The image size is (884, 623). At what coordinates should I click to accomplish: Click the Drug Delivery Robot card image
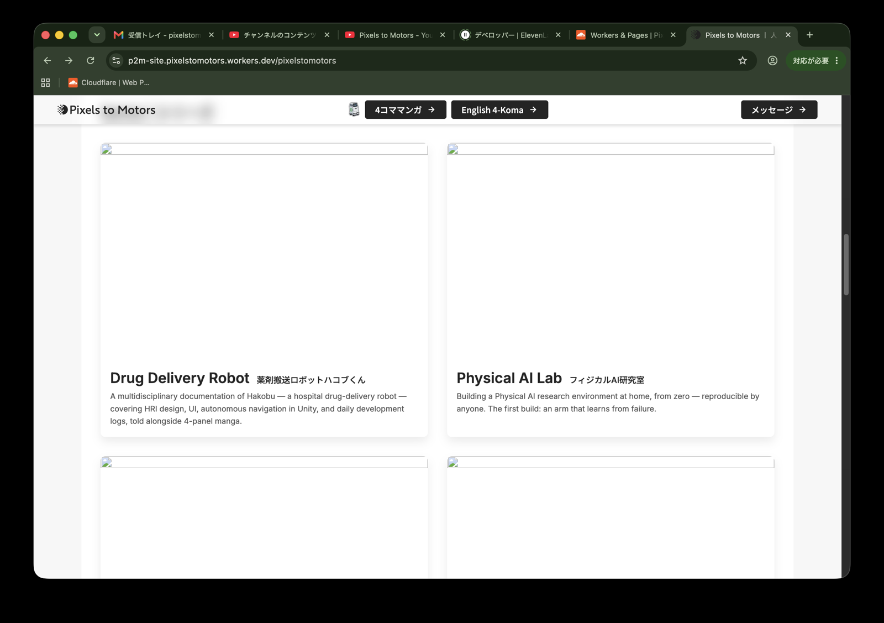click(x=264, y=149)
